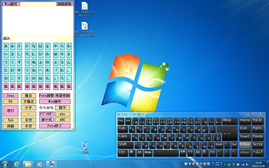The height and width of the screenshot is (168, 269).
Task: Open the clock showing 14:45
Action: tap(258, 165)
